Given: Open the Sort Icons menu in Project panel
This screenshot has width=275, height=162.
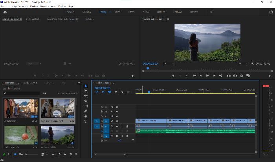Looking at the screenshot, I should click(43, 154).
